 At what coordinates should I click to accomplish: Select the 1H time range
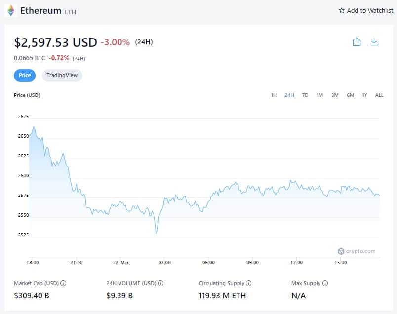point(274,95)
